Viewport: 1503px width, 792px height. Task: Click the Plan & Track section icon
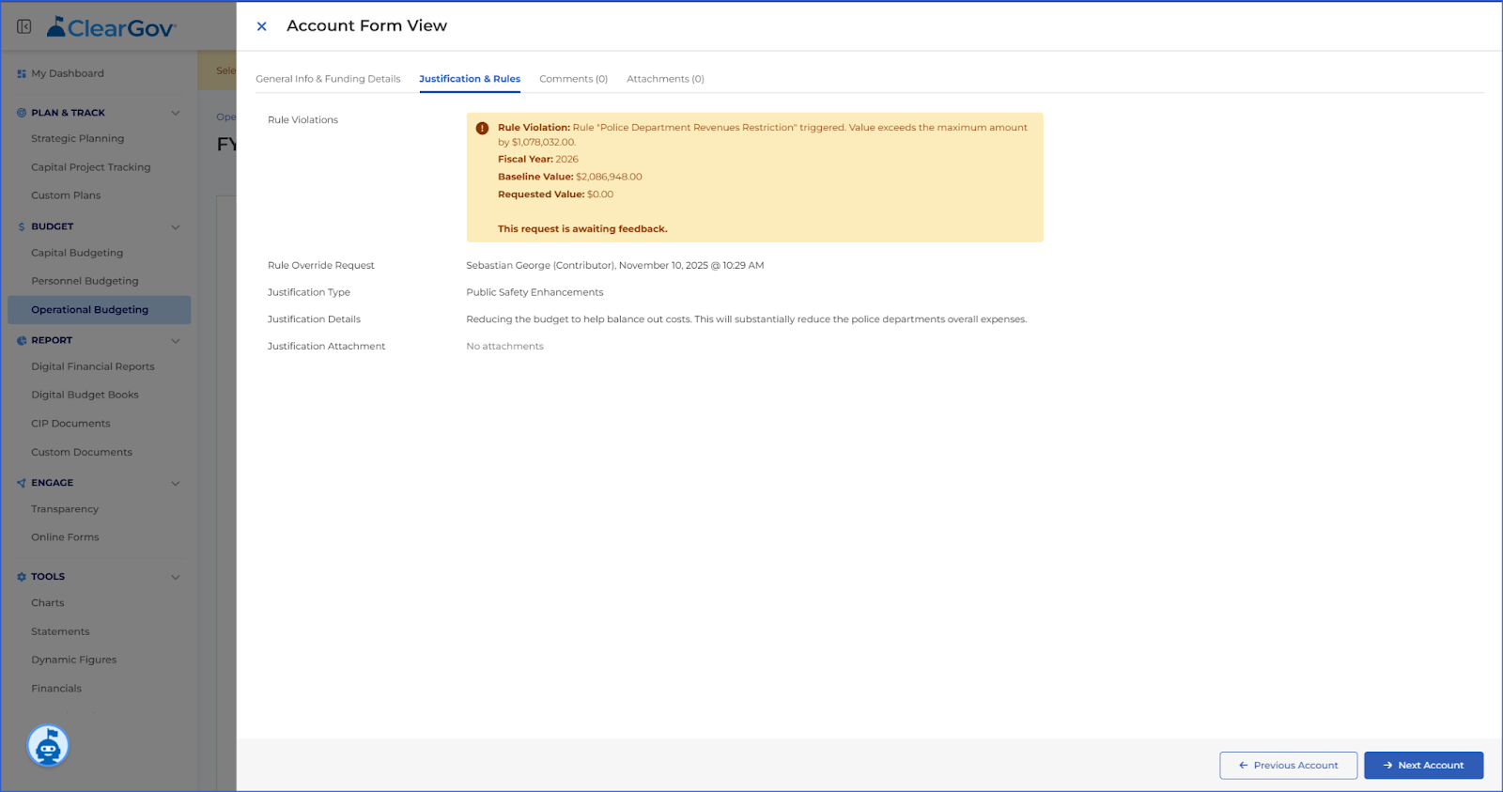point(22,113)
